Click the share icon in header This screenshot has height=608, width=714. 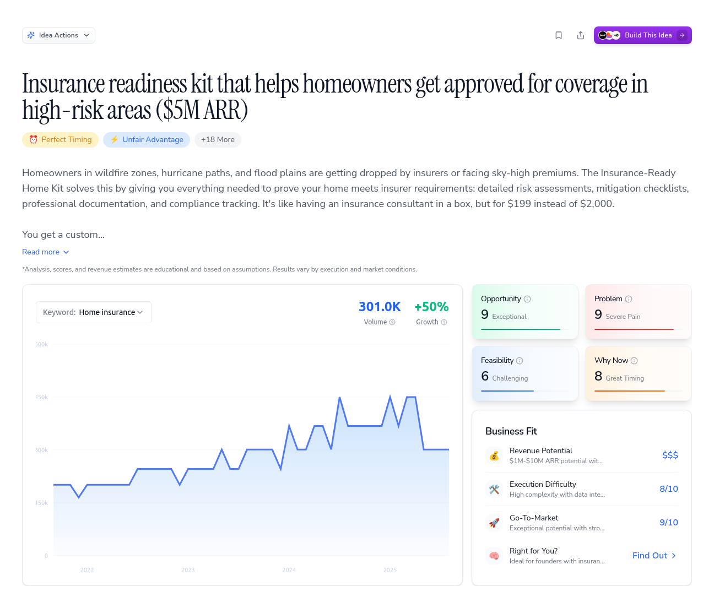581,35
